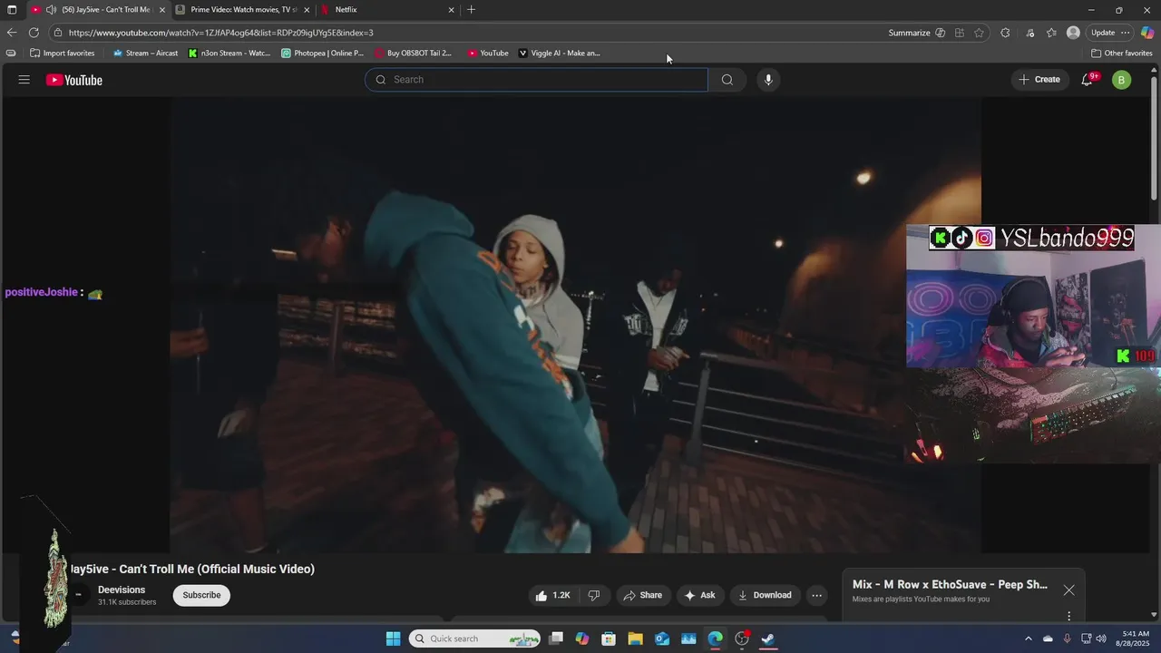The height and width of the screenshot is (653, 1161).
Task: Go to the YouTube home logo
Action: pyautogui.click(x=74, y=80)
